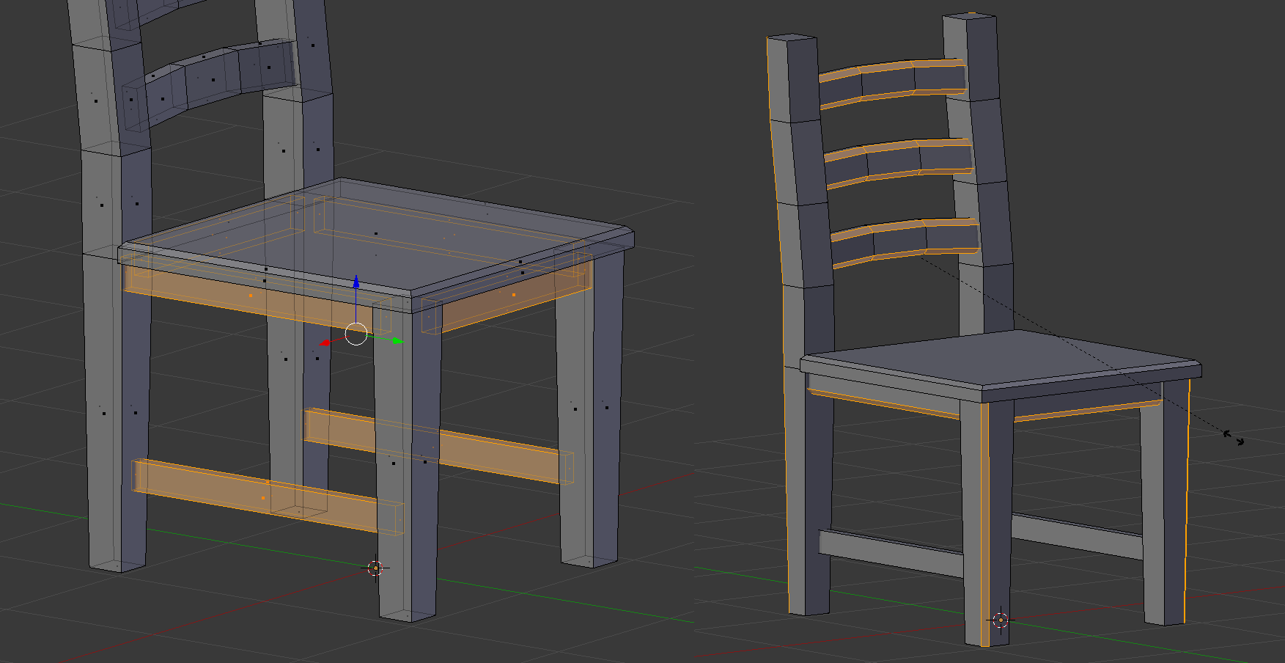Click the green Y-axis manipulator arrow
This screenshot has width=1285, height=663.
tap(397, 340)
